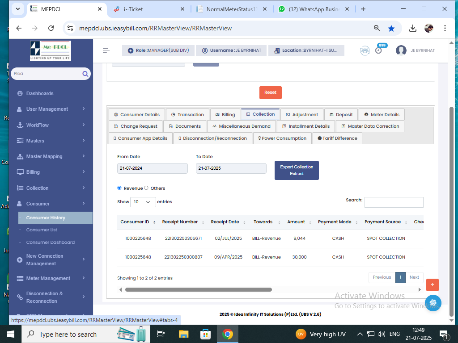Expand Meter Management sidebar menu
458x343 pixels.
[51, 278]
